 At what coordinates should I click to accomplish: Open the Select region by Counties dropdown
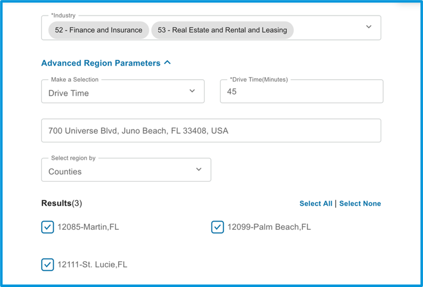126,170
